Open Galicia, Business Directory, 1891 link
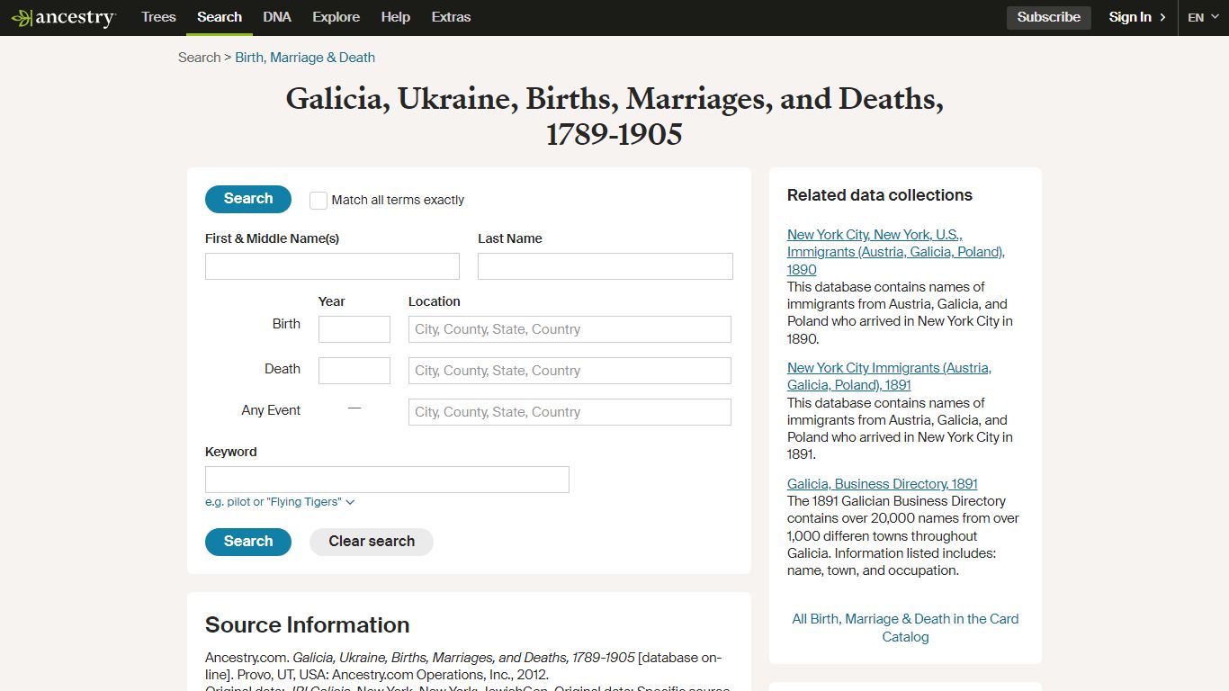The image size is (1229, 691). click(883, 484)
